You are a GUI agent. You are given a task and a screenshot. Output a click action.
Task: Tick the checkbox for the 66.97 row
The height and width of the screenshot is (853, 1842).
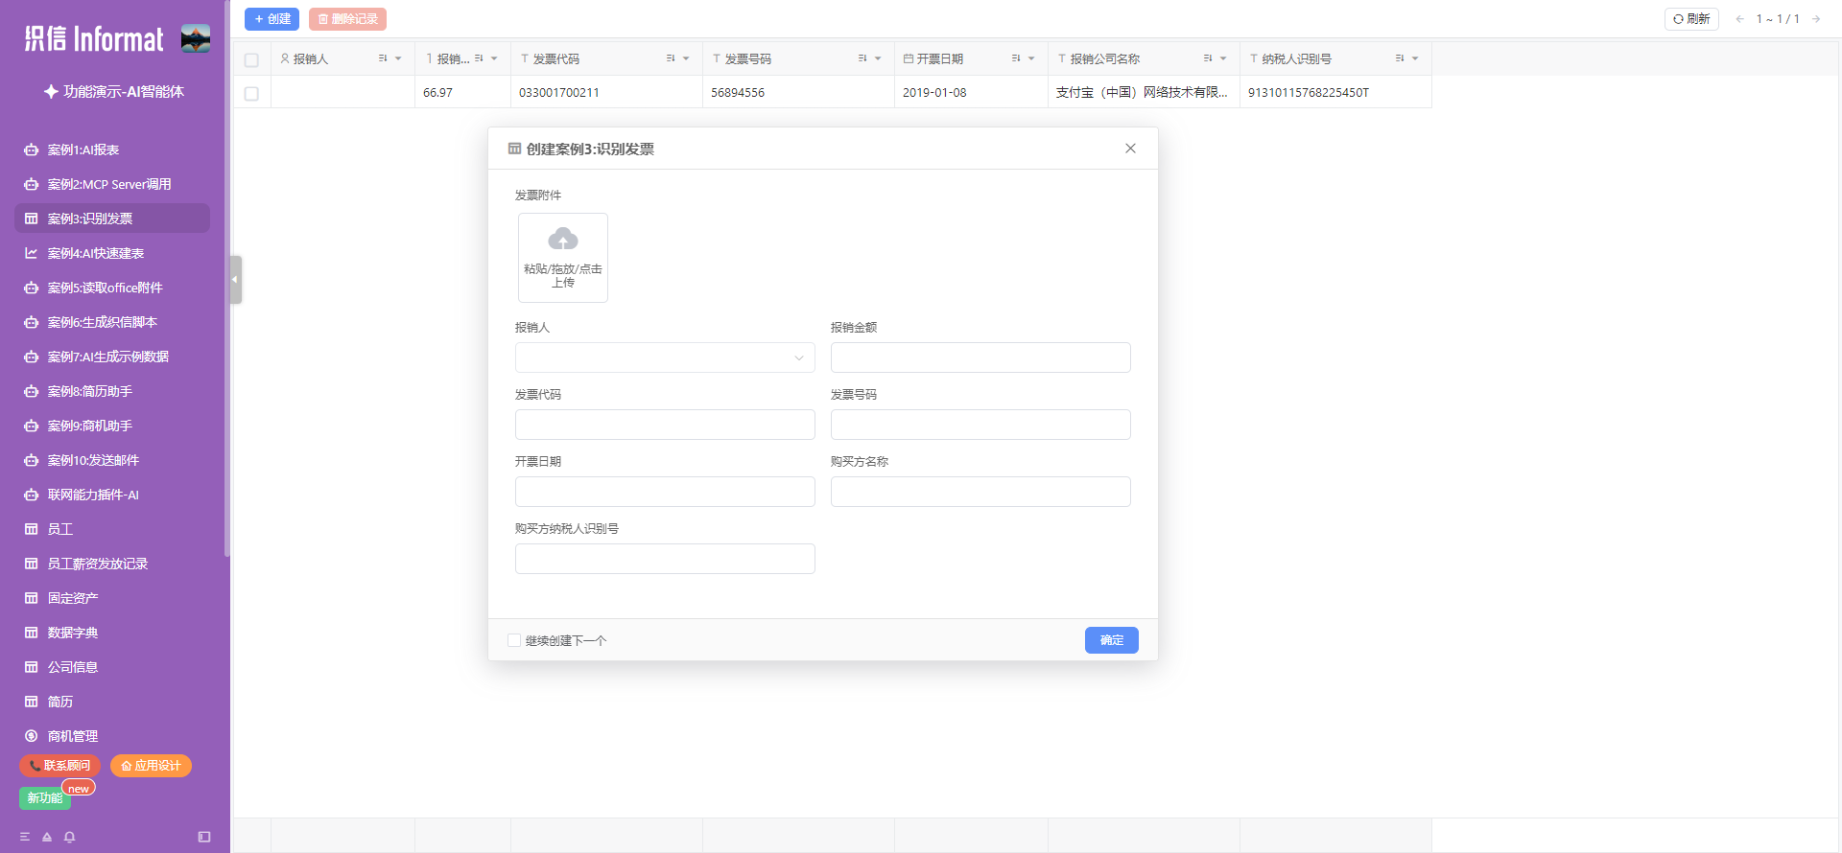point(251,93)
